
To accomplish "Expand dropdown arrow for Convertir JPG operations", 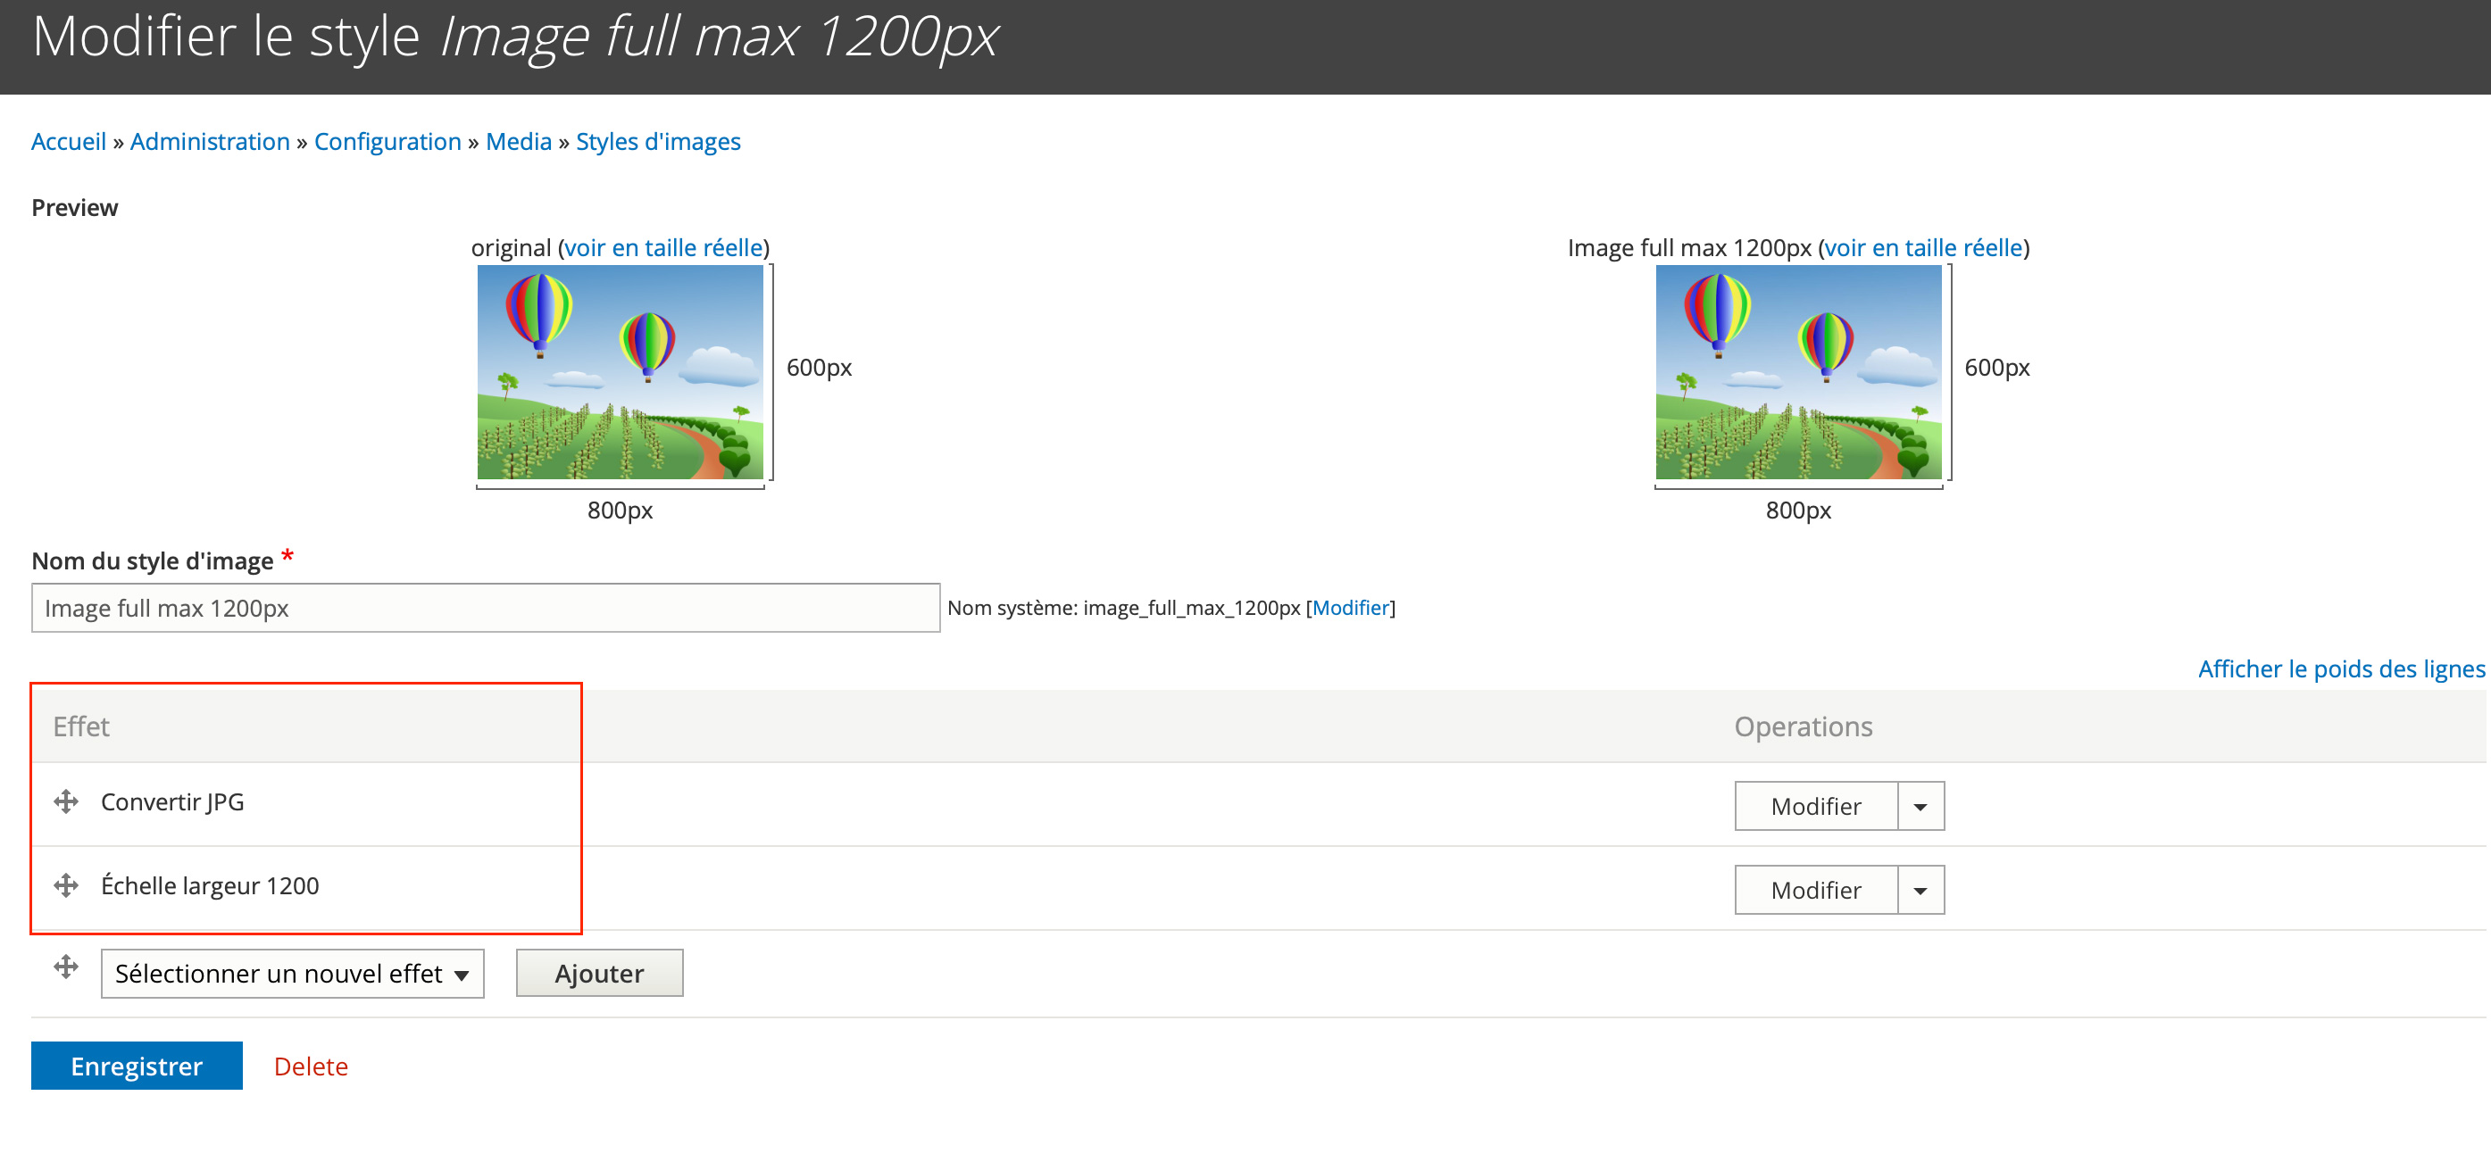I will (1920, 806).
